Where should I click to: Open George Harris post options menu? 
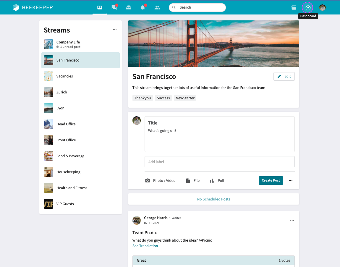pyautogui.click(x=292, y=220)
